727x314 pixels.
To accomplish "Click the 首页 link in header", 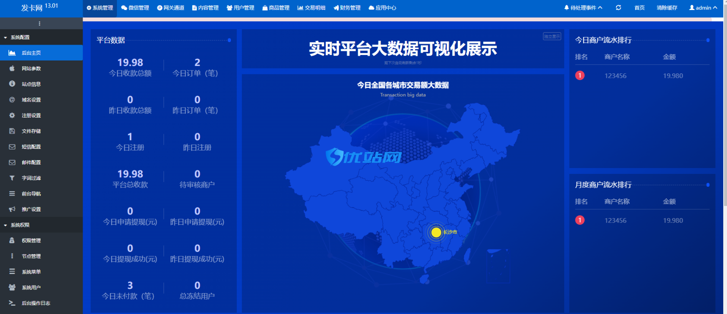I will pyautogui.click(x=639, y=8).
